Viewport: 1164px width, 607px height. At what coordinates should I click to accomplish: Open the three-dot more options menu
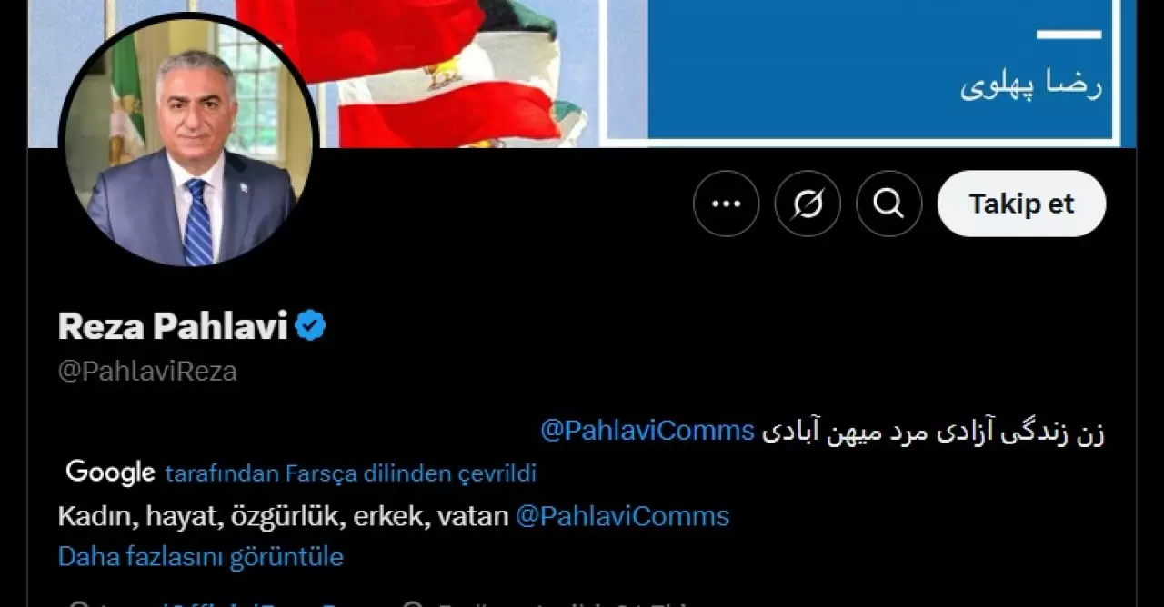point(726,204)
